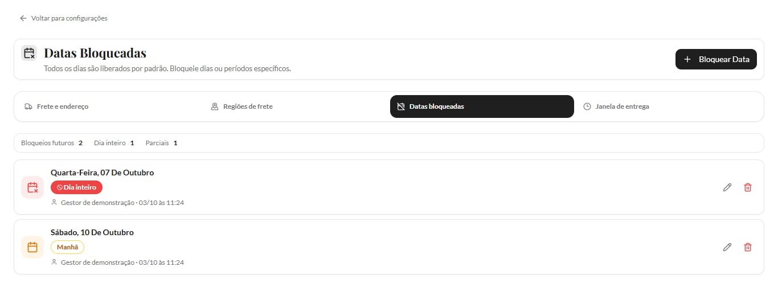Click the plus icon in Bloquear Data
Image resolution: width=778 pixels, height=283 pixels.
click(x=687, y=59)
